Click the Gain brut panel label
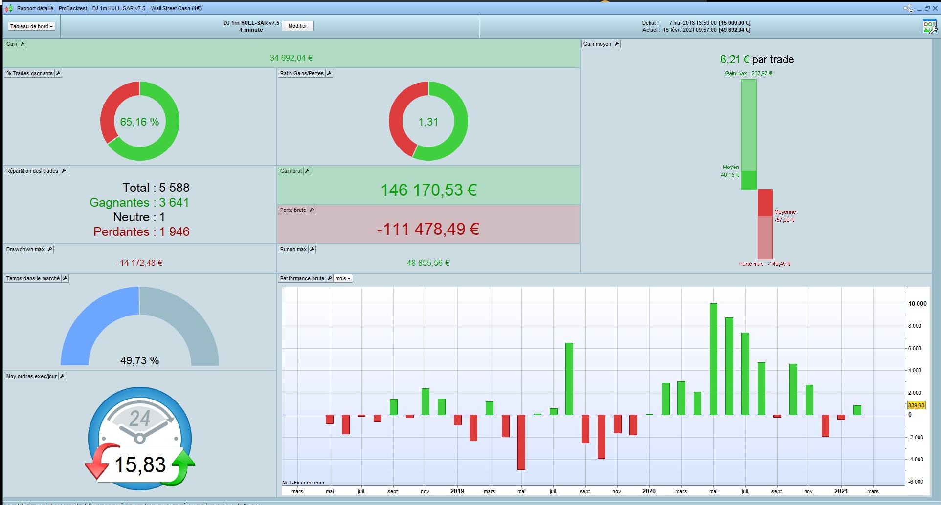Image resolution: width=941 pixels, height=505 pixels. tap(291, 171)
